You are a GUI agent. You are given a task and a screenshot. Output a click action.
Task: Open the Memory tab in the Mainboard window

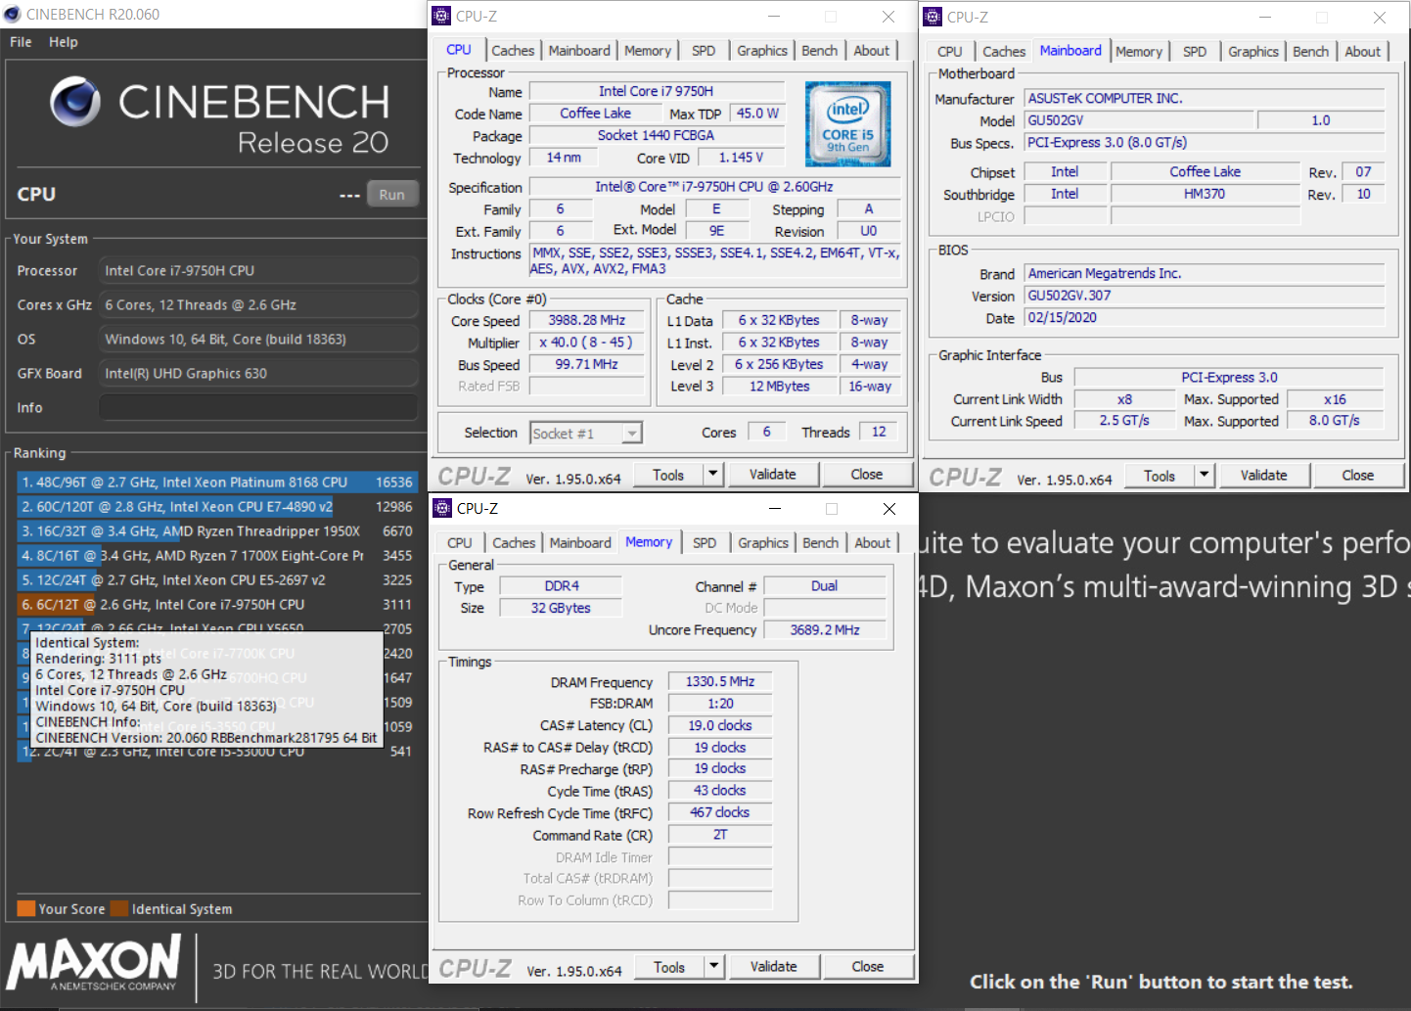1139,52
